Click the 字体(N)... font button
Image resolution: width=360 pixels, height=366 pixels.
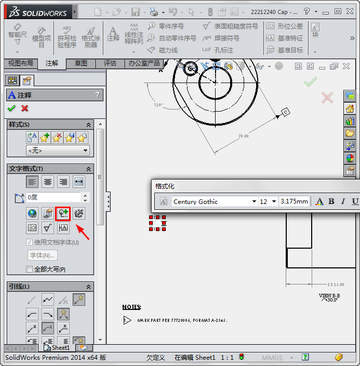(42, 255)
